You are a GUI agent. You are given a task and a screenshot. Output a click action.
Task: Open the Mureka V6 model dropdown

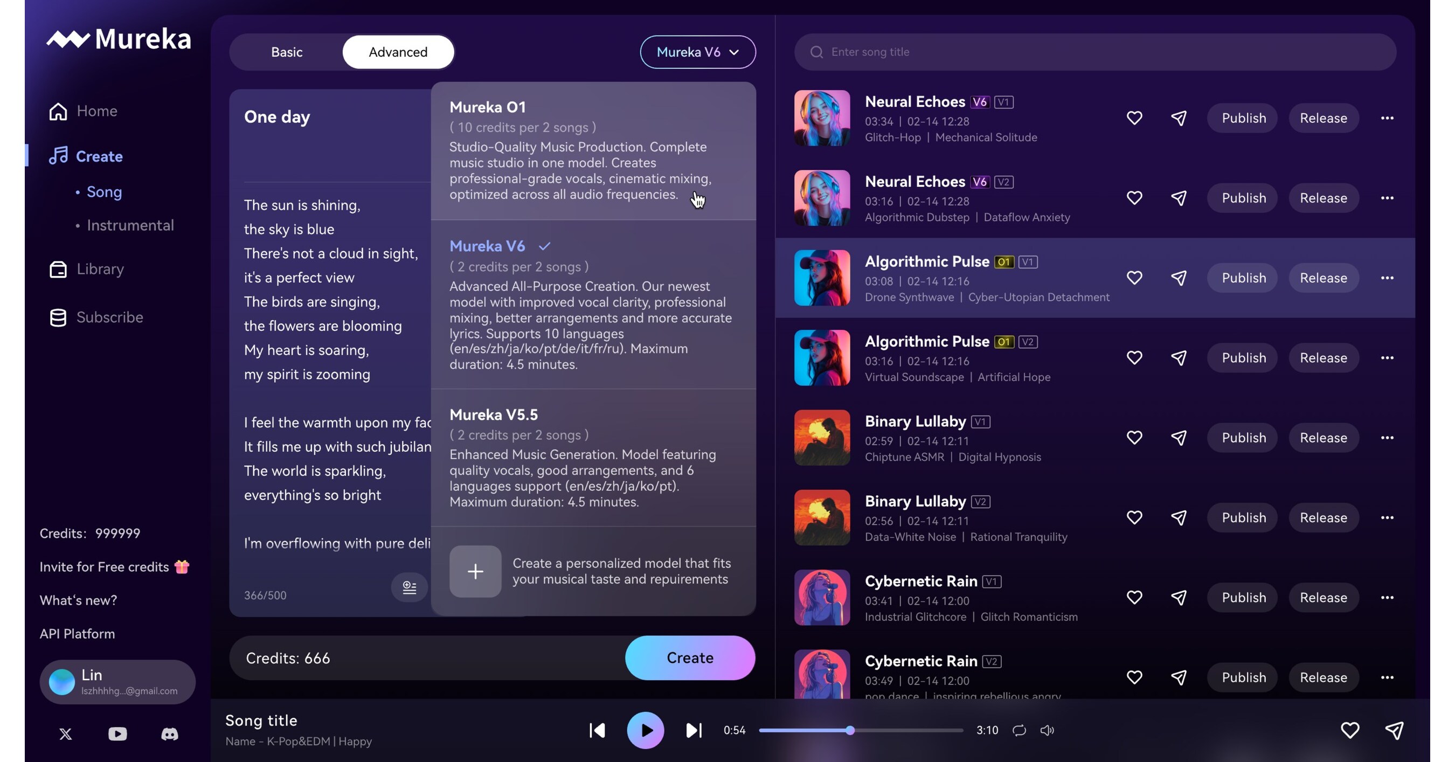click(x=698, y=51)
